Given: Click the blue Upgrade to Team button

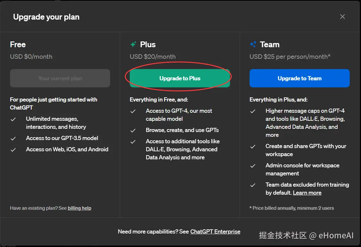Looking at the screenshot, I should 299,78.
